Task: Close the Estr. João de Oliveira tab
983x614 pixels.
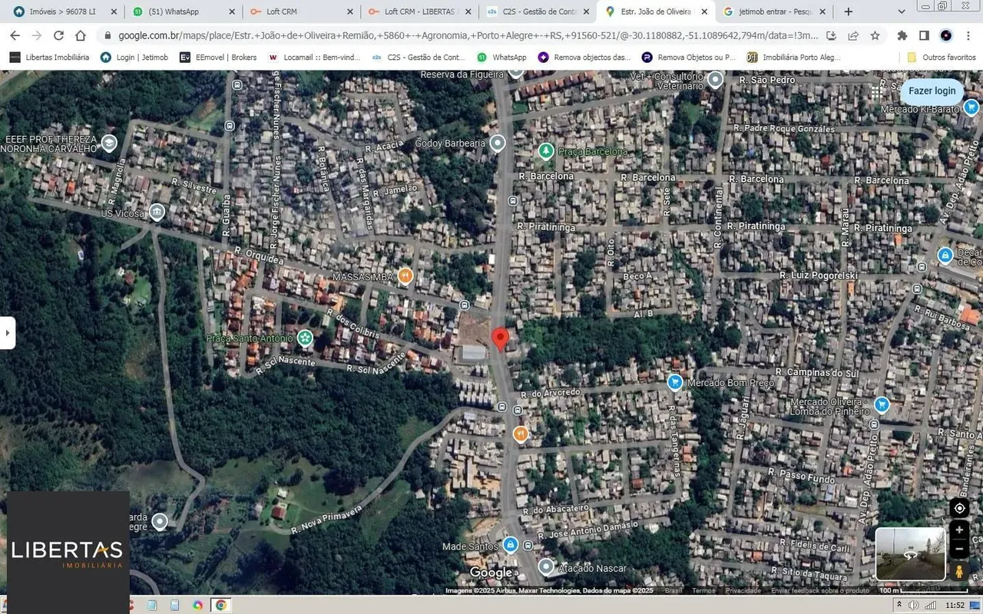Action: click(703, 12)
